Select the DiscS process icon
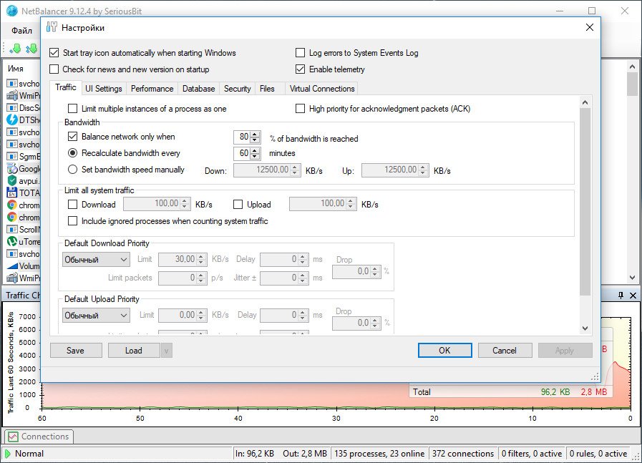The height and width of the screenshot is (463, 642). point(12,107)
